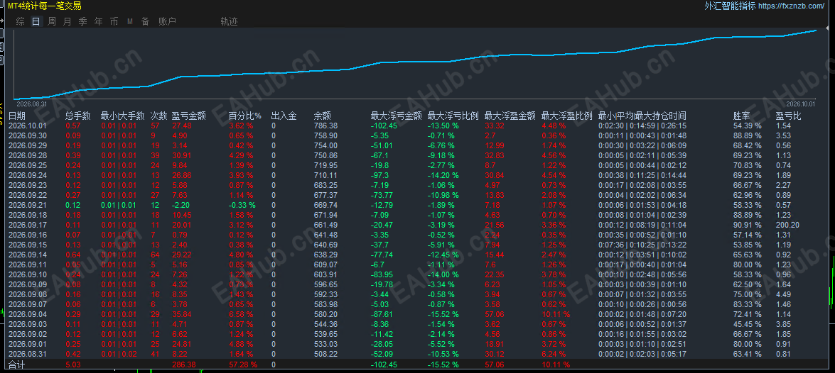
Task: Click the 2026.10.01 chart end date label
Action: 801,104
